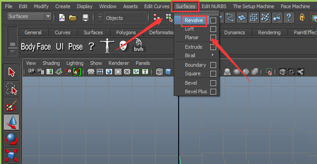Open Extrude option box
The image size is (317, 164).
213,47
